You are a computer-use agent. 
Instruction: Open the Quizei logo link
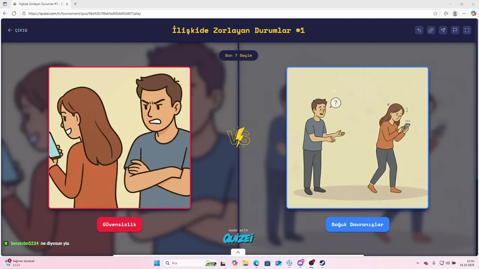(238, 238)
